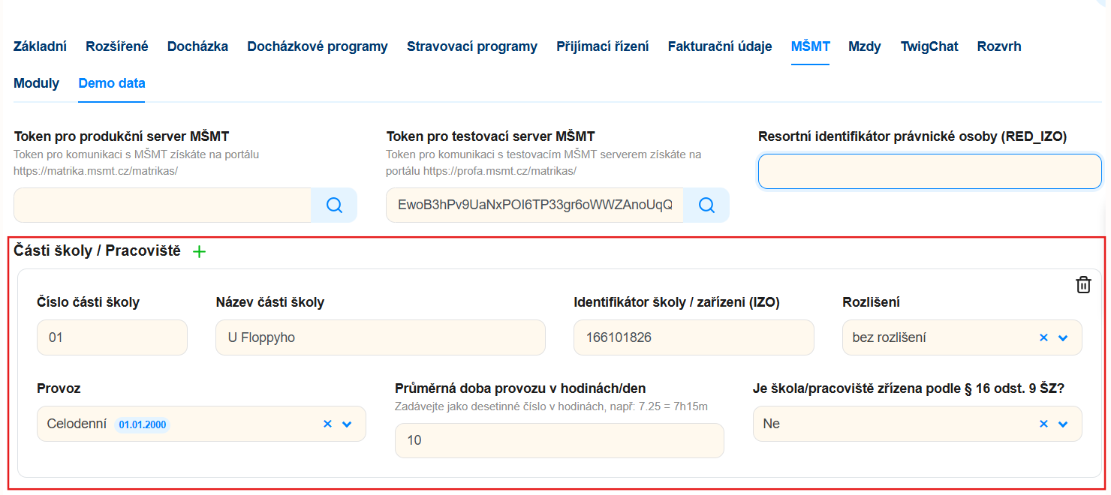Click the 01.01.2000 date badge in Provoz

point(143,424)
